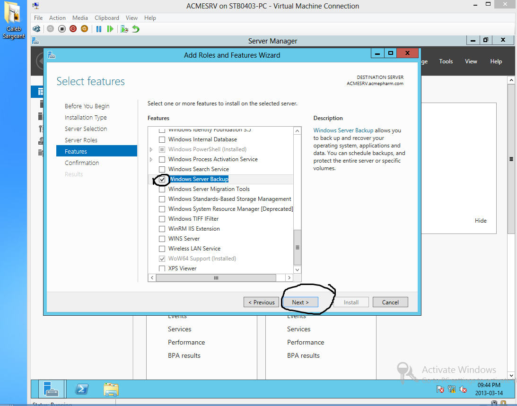Click features list vertical scrollbar thumb
The image size is (517, 406).
click(297, 248)
